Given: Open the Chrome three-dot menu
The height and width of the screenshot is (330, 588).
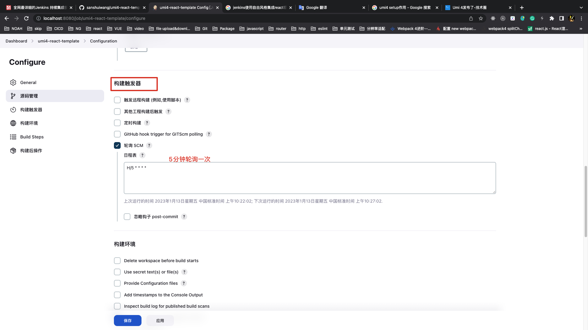Looking at the screenshot, I should click(x=581, y=18).
